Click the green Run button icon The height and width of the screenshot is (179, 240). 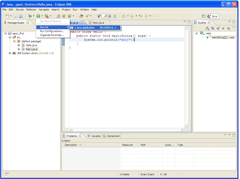coord(38,16)
